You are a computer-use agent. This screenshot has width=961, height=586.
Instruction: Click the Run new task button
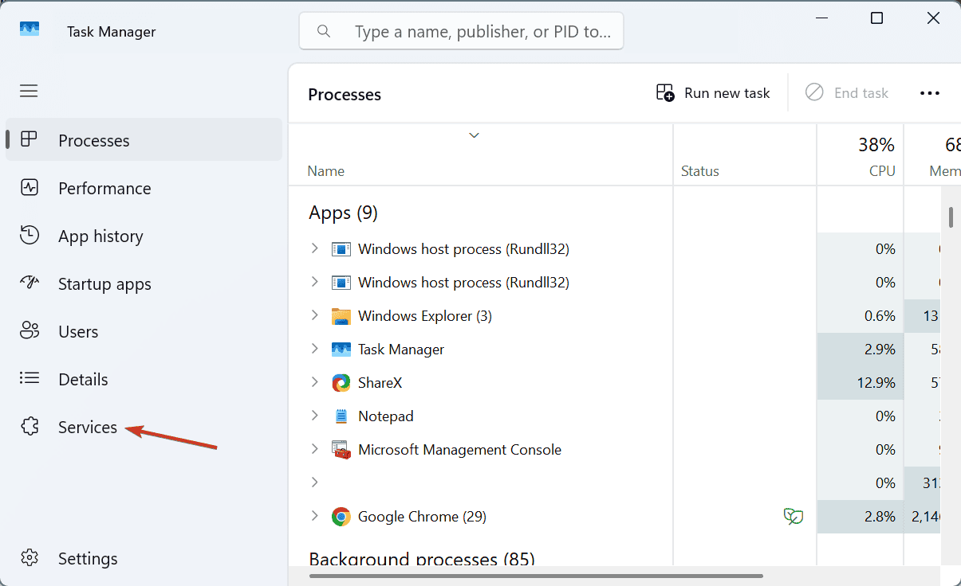[x=713, y=93]
